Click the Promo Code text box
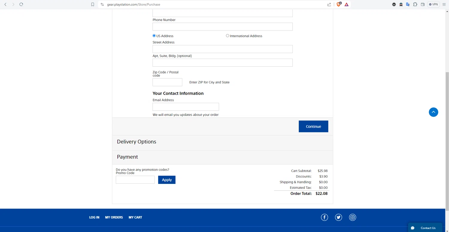 click(135, 180)
